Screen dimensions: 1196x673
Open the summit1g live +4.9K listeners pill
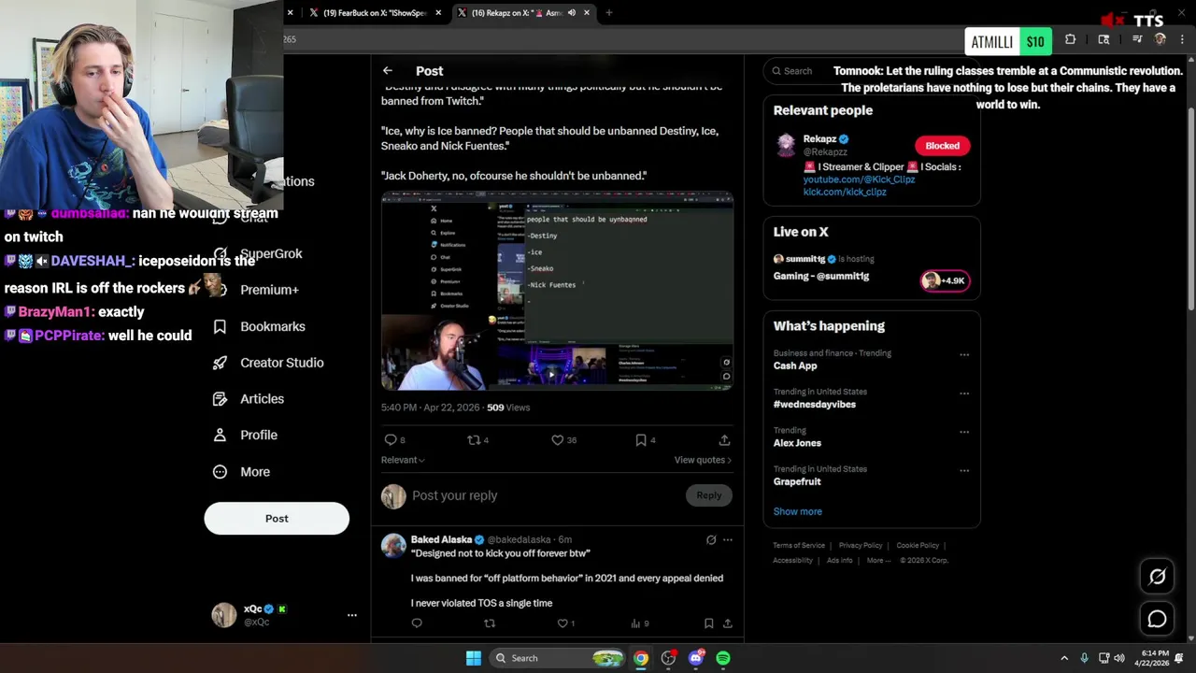(x=944, y=280)
